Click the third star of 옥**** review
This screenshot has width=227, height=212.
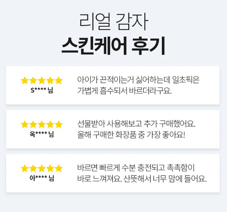pos(42,124)
